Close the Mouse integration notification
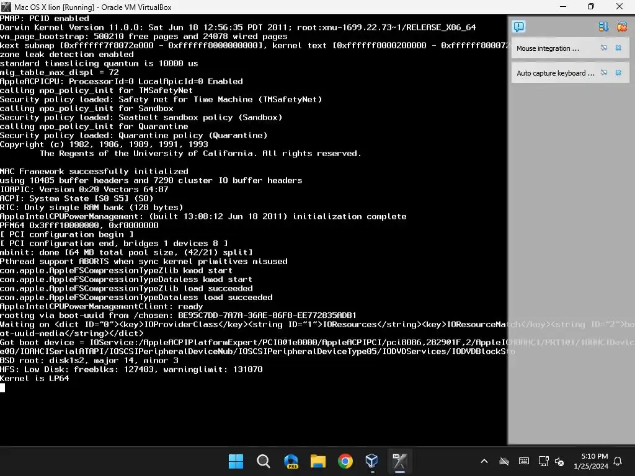Viewport: 635px width, 476px height. pos(618,48)
